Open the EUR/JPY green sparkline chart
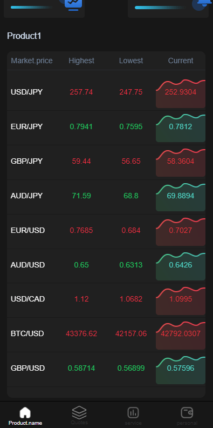 pos(181,128)
